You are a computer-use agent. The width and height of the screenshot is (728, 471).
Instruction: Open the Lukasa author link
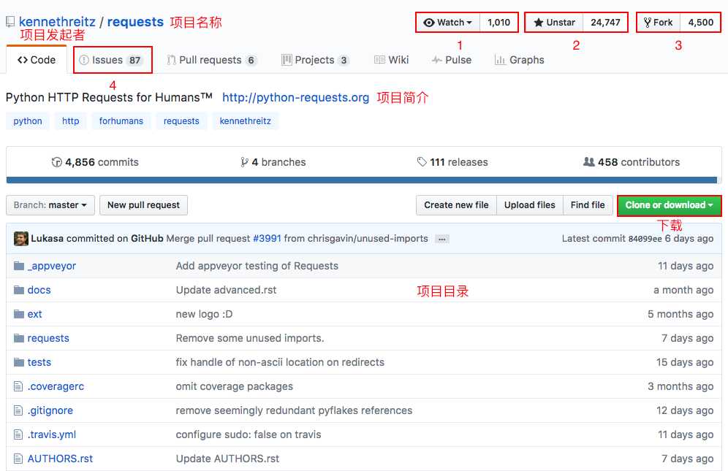[47, 239]
